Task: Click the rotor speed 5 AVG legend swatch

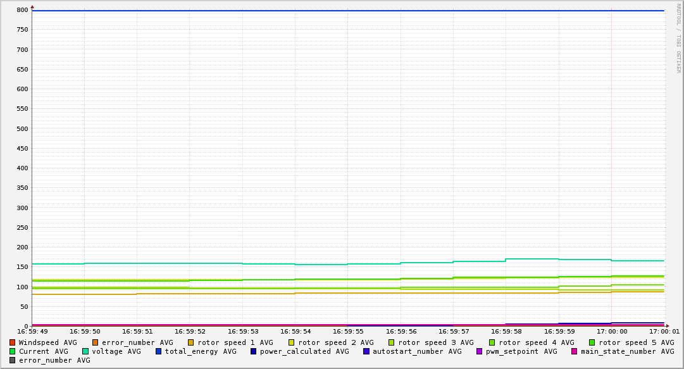Action: [x=592, y=342]
